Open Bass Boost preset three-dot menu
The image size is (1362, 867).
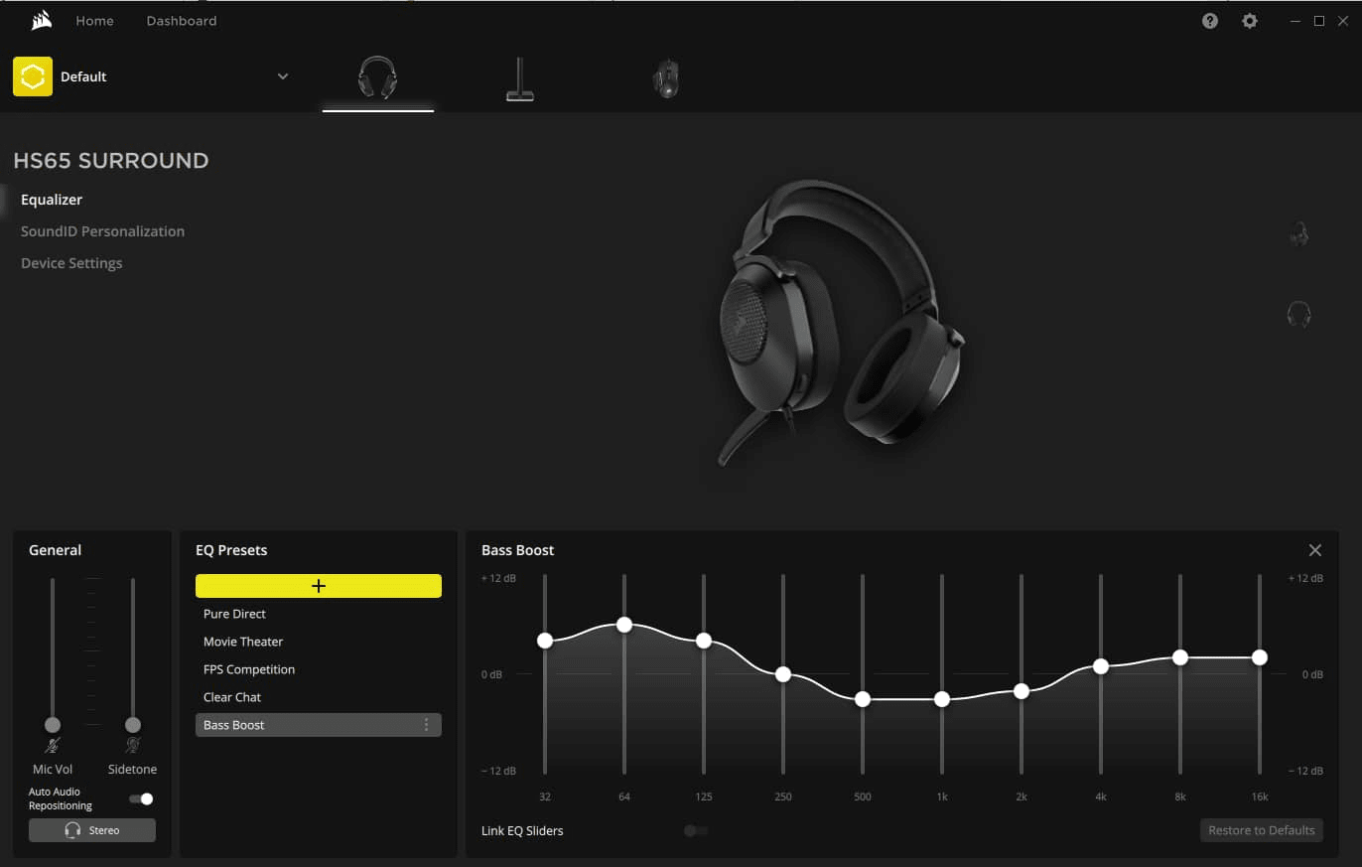(427, 725)
